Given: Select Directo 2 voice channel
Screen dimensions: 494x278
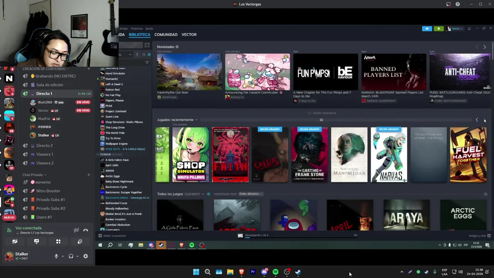Looking at the screenshot, I should click(56, 146).
